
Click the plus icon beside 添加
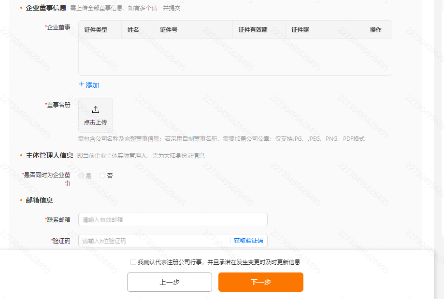(81, 85)
